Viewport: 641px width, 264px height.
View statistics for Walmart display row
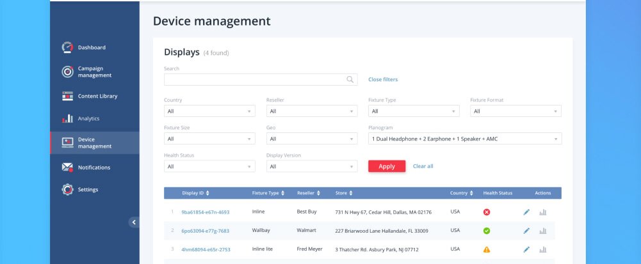pos(543,231)
